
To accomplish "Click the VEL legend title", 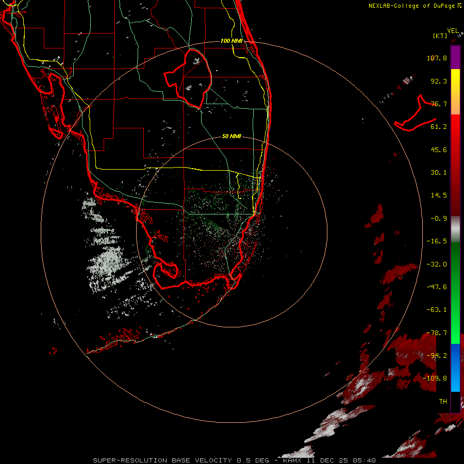I will tap(453, 31).
